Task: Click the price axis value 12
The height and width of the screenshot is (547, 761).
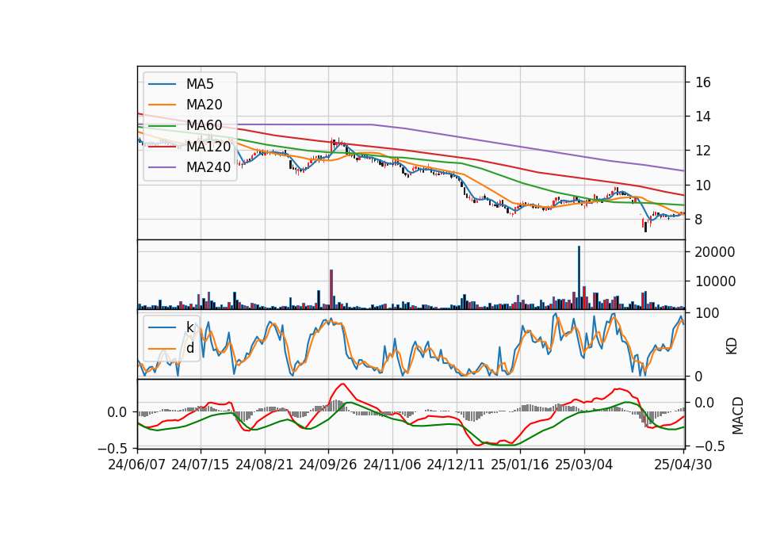Action: [703, 151]
